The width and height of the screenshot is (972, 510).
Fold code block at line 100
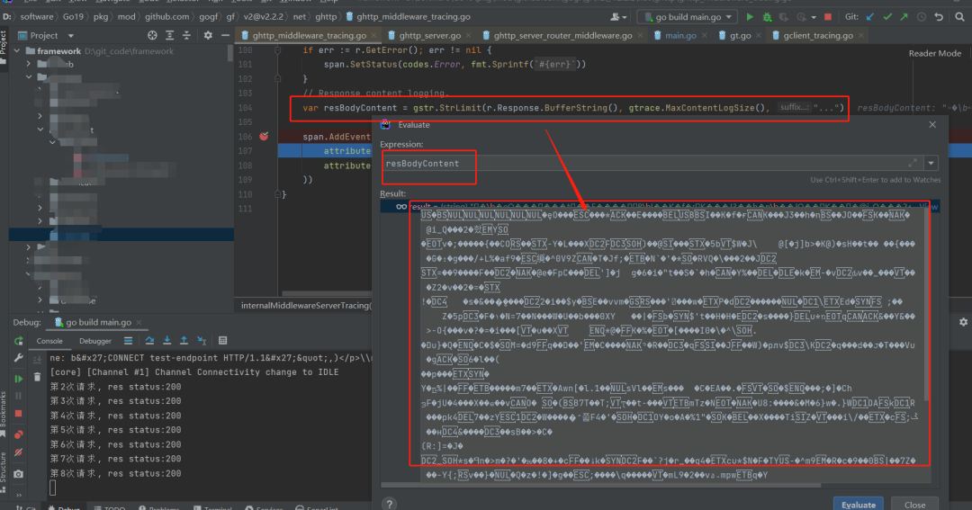tap(278, 50)
